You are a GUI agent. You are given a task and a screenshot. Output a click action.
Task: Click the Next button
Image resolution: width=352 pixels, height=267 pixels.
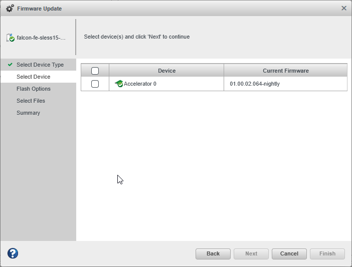tap(251, 253)
